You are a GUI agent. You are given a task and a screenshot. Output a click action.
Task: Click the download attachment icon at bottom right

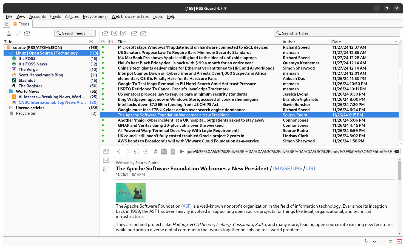click(x=367, y=241)
